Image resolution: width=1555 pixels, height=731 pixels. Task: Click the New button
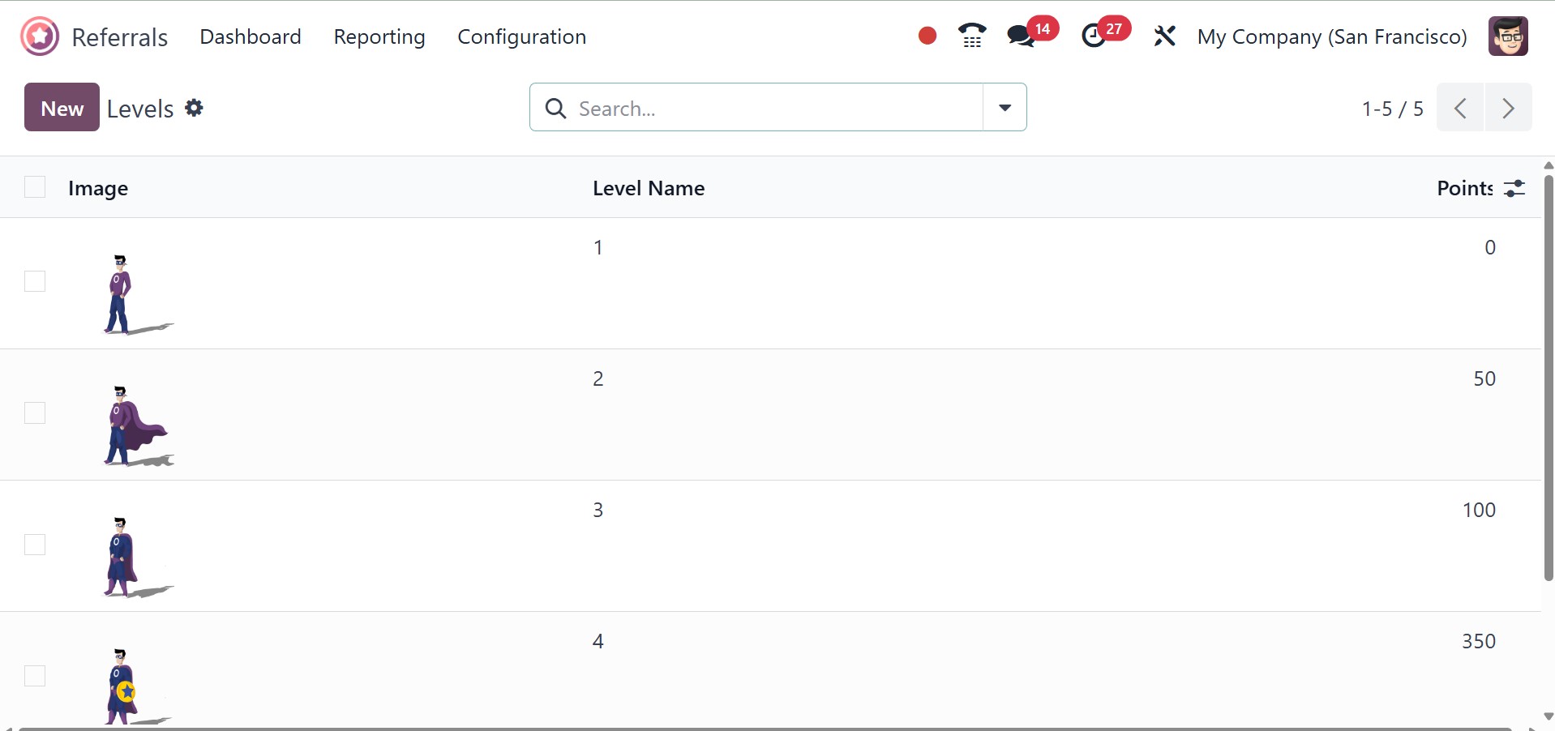(62, 108)
